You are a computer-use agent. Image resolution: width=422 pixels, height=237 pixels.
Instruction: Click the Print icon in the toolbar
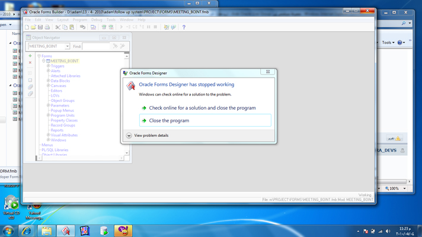[x=47, y=27]
